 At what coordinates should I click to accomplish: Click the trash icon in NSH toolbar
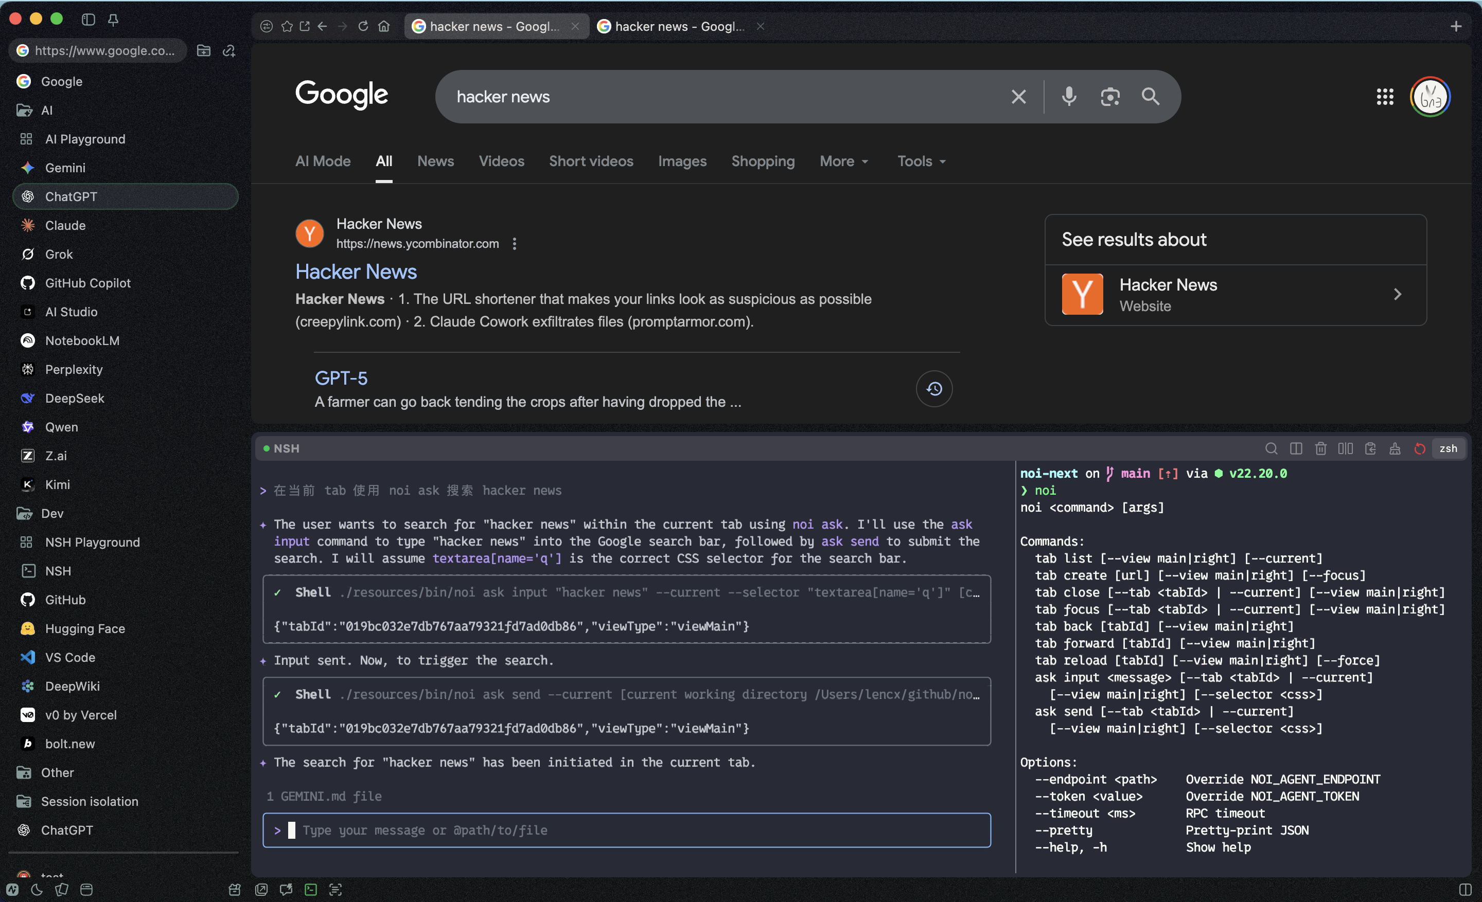[1320, 448]
